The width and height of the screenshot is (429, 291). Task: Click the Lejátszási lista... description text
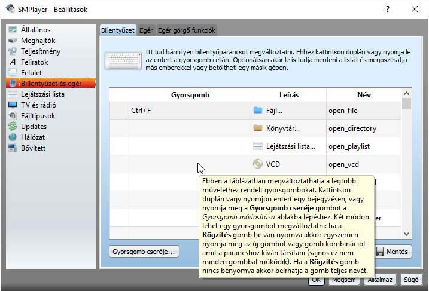tap(291, 146)
